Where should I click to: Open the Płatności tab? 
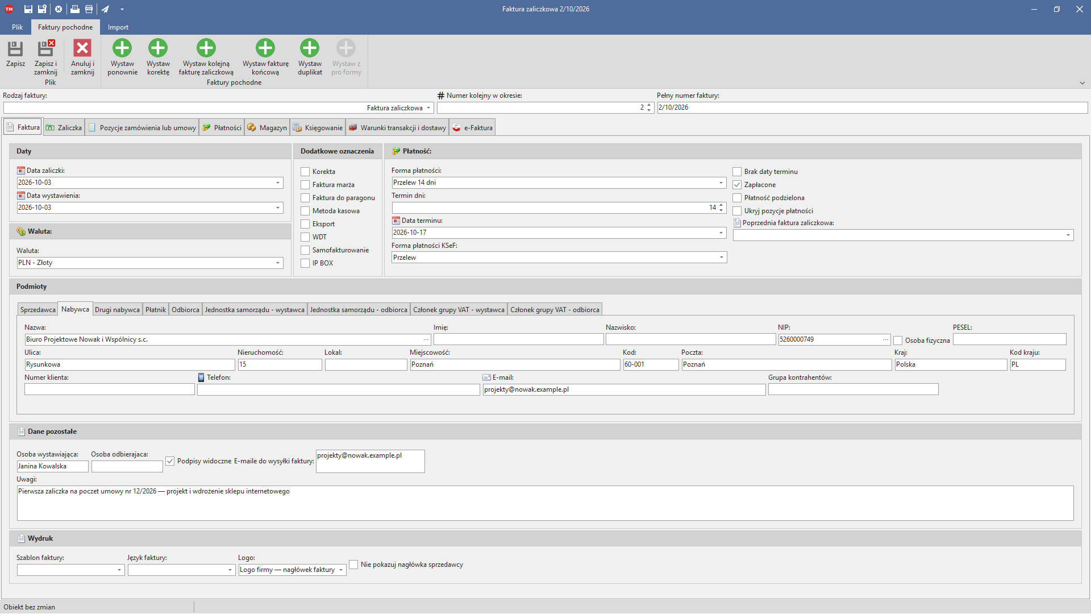(x=222, y=128)
